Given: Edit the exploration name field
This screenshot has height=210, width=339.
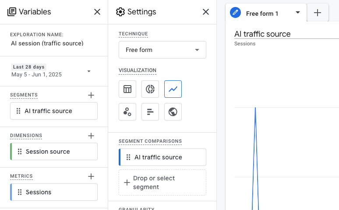Looking at the screenshot, I should (47, 43).
